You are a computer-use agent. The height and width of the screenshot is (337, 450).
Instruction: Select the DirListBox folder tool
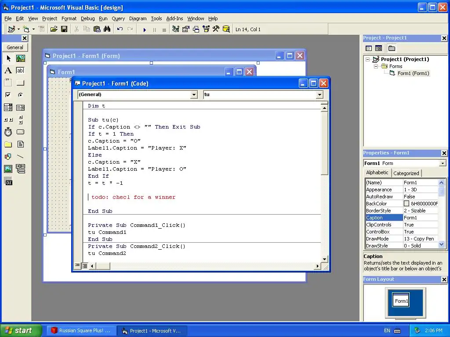[8, 144]
